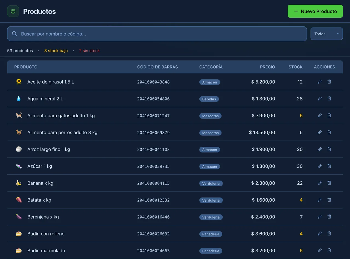Delete Budín con relleno
The width and height of the screenshot is (350, 259).
pos(329,234)
